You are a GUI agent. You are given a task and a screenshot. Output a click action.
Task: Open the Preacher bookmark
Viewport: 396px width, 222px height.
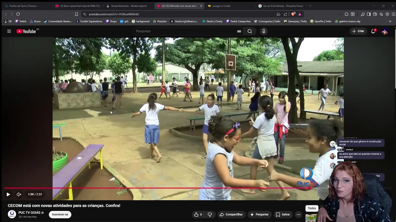click(160, 21)
